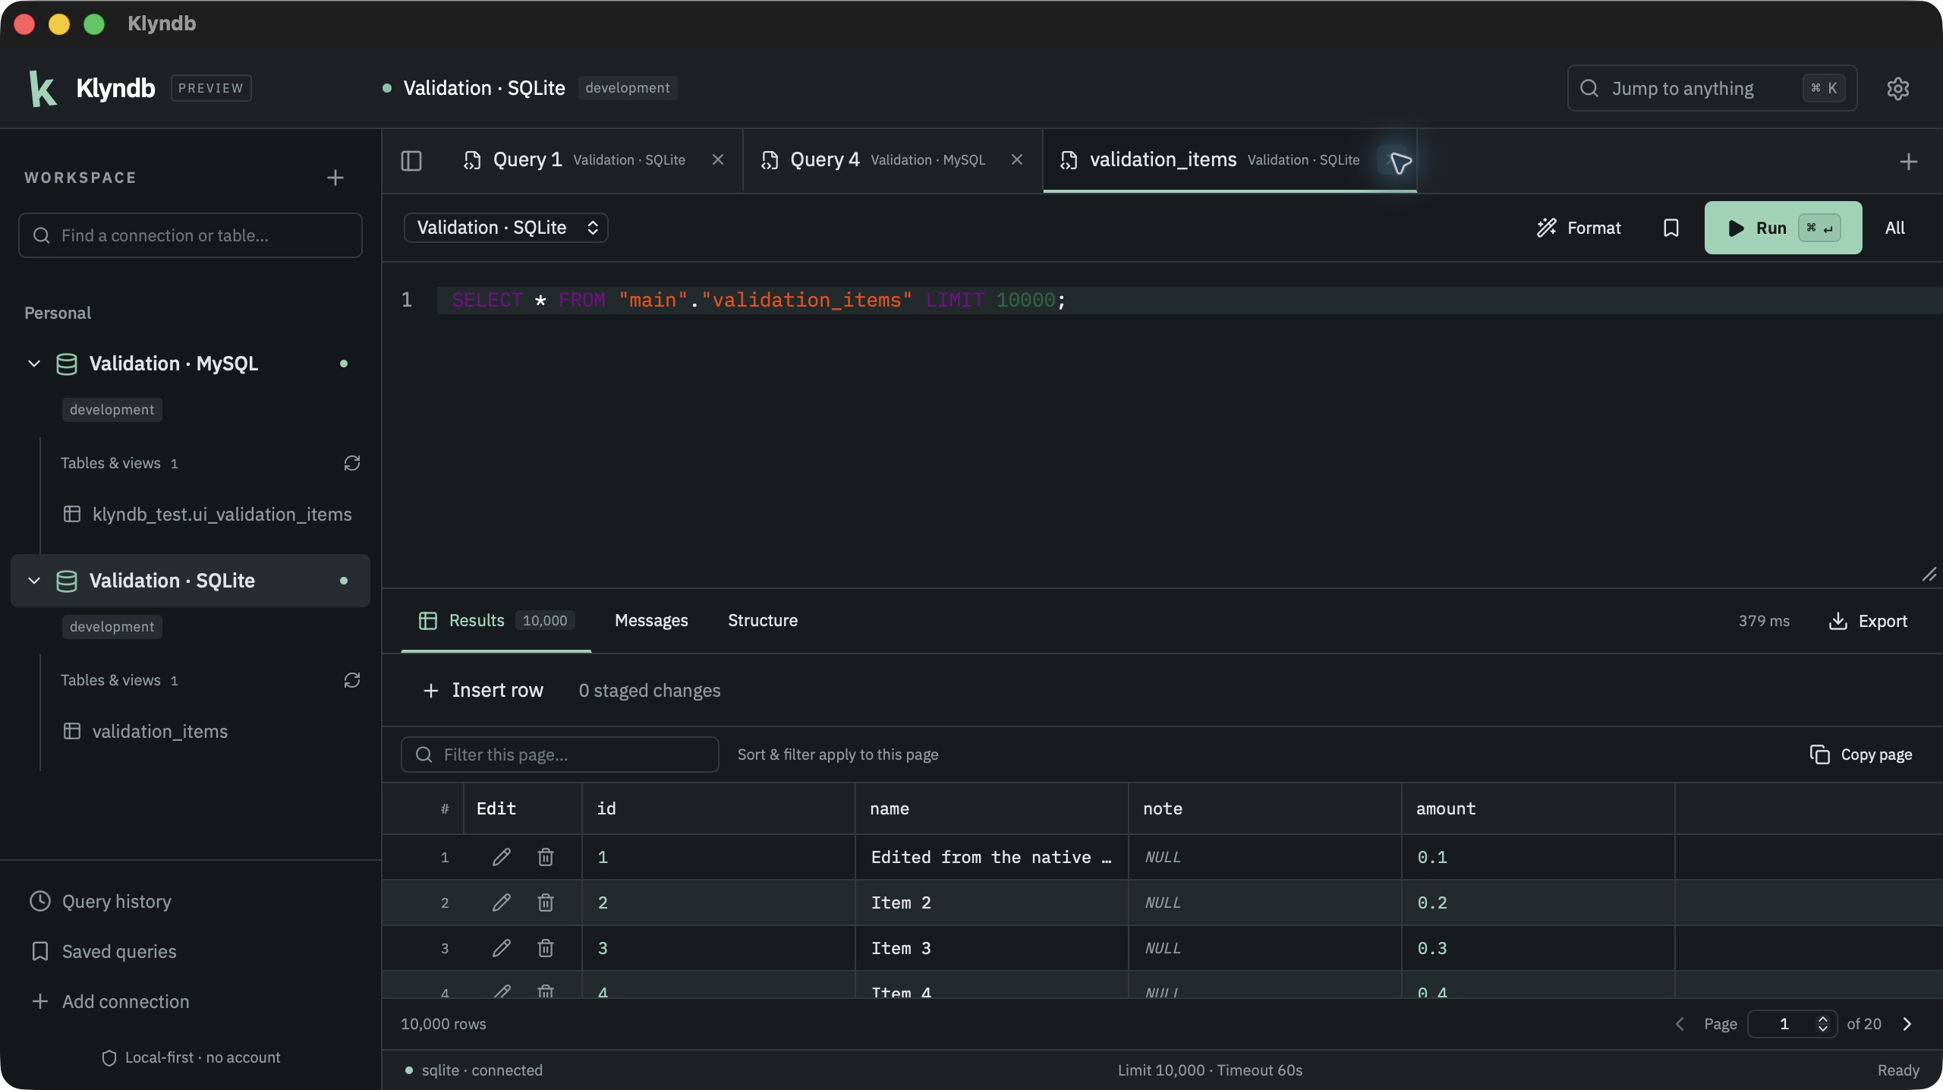
Task: Open the validation_items table in sidebar
Action: coord(146,732)
